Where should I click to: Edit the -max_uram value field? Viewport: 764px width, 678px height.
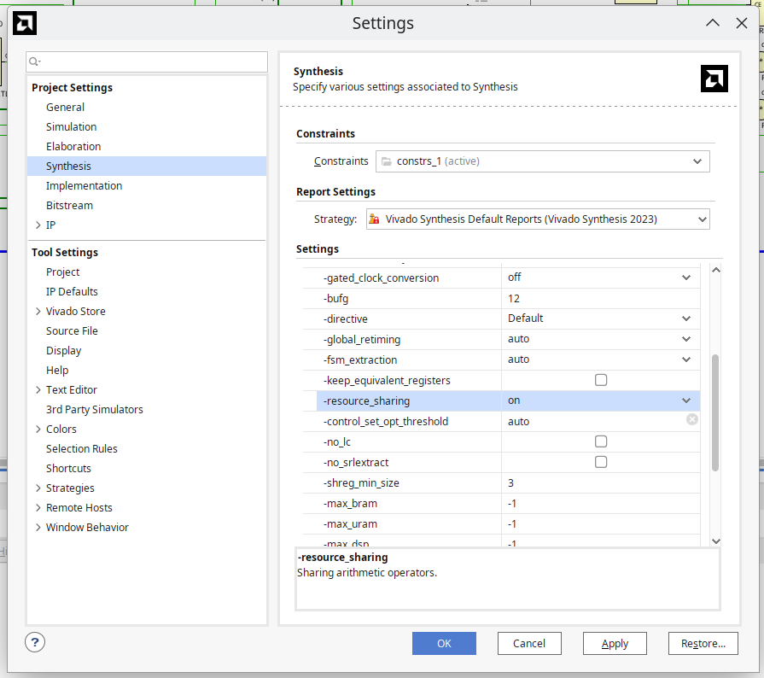[601, 523]
